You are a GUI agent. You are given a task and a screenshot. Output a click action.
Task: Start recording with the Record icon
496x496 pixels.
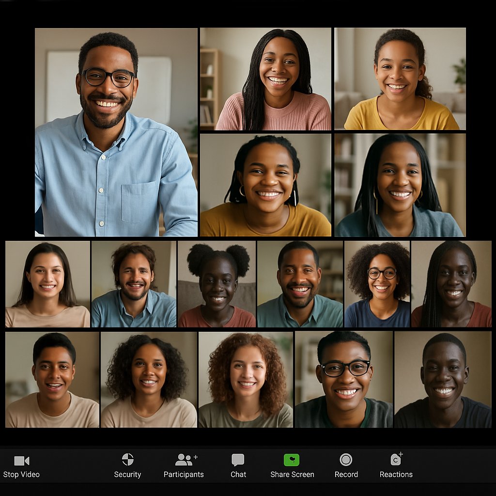346,460
